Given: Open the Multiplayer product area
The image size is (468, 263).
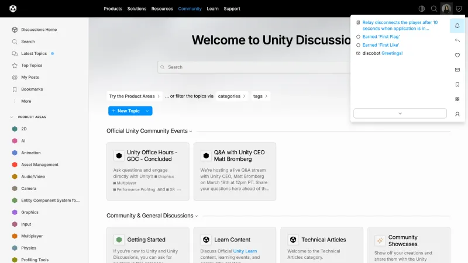Looking at the screenshot, I should coord(32,236).
